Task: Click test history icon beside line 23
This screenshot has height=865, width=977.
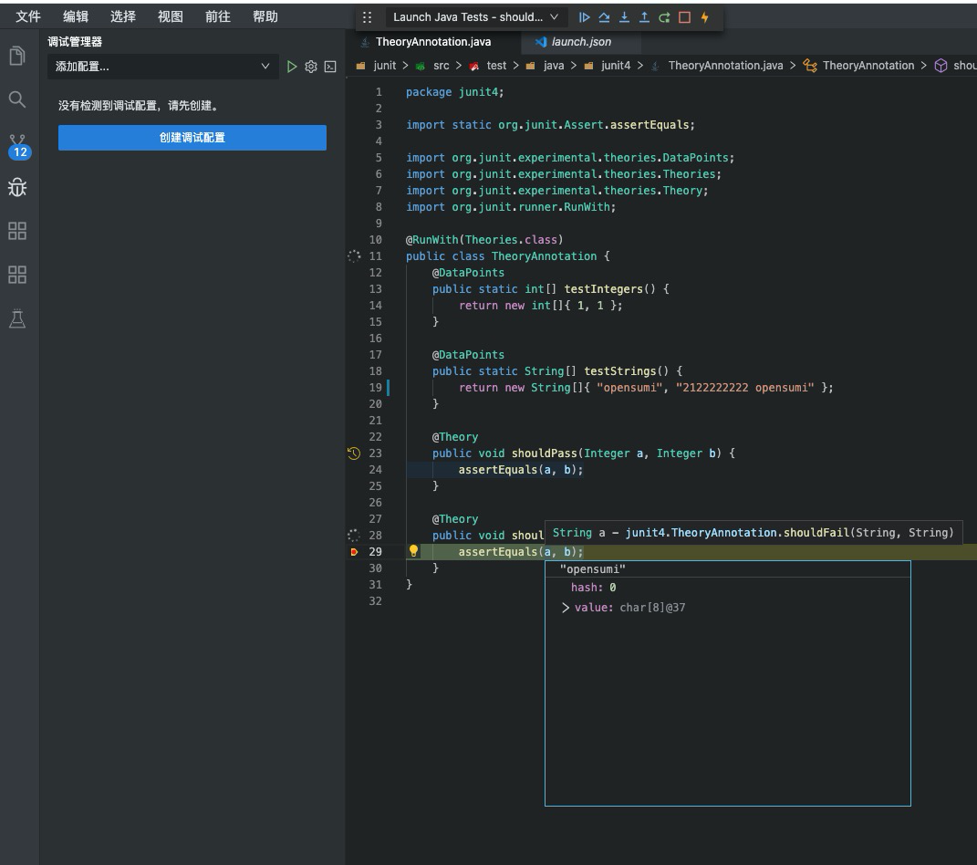Action: [354, 453]
